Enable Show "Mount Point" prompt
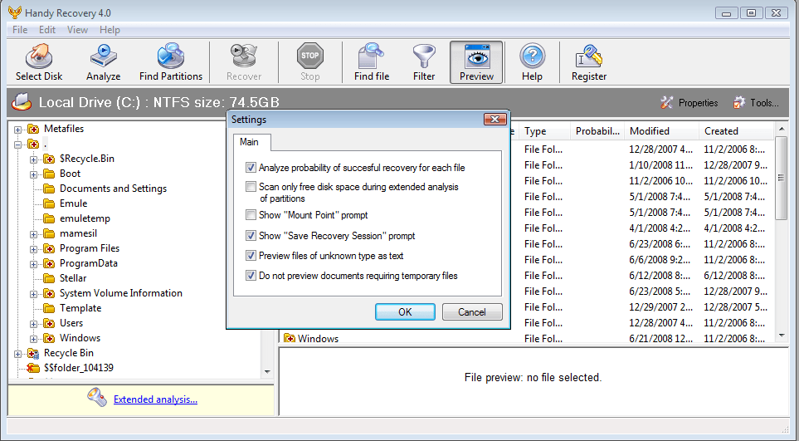 [251, 214]
